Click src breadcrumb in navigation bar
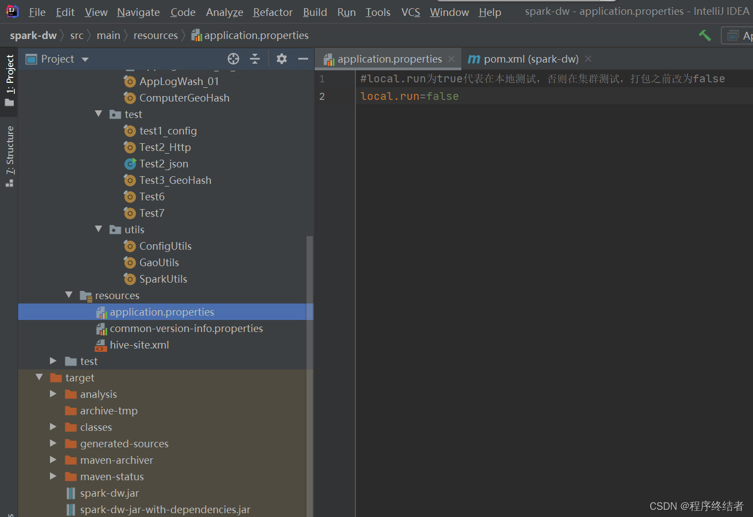This screenshot has width=753, height=517. [77, 36]
